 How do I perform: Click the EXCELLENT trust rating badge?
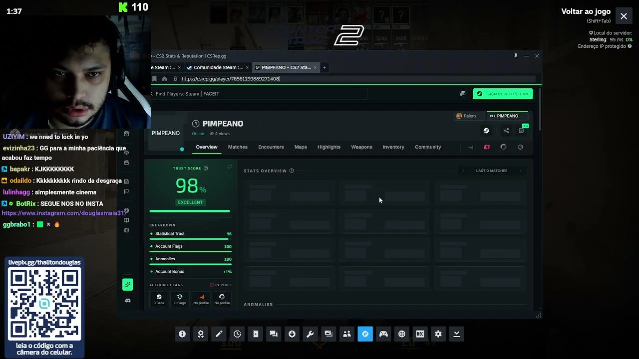pos(190,202)
